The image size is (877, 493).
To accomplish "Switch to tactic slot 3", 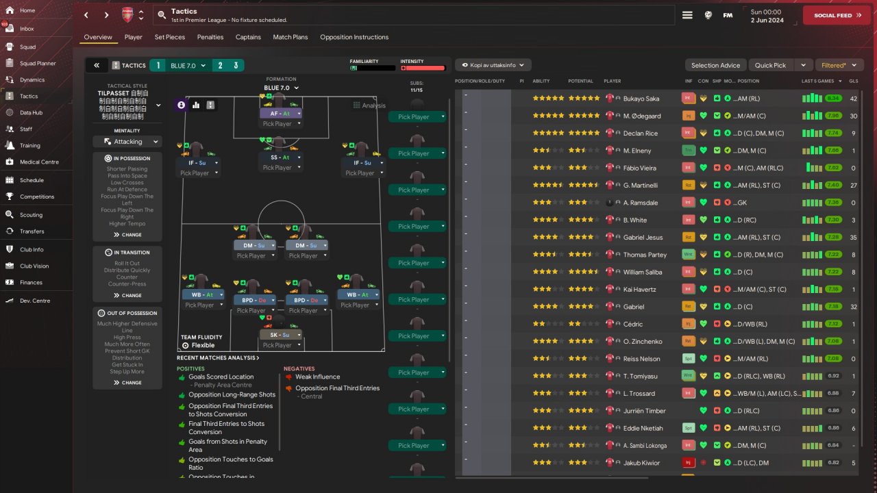I will click(x=236, y=66).
